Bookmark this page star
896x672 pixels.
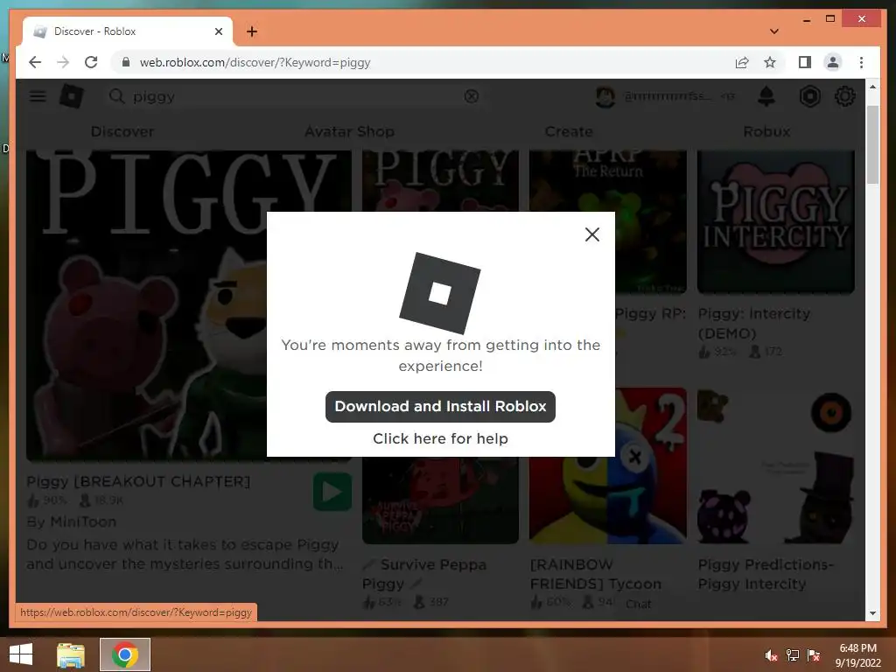(770, 62)
